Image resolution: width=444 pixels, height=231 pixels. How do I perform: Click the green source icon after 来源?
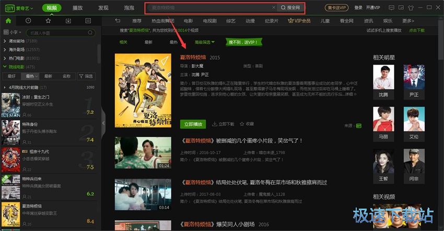point(359,126)
